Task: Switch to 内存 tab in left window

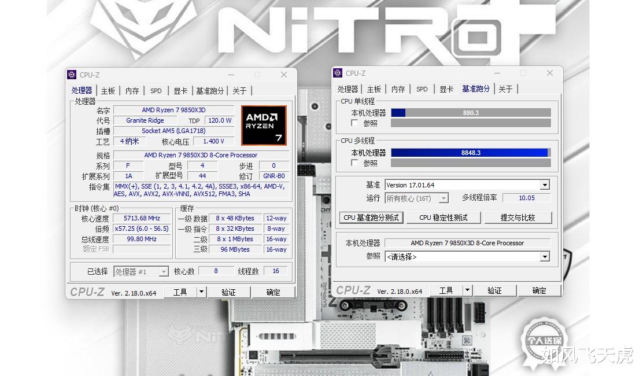Action: pos(132,91)
